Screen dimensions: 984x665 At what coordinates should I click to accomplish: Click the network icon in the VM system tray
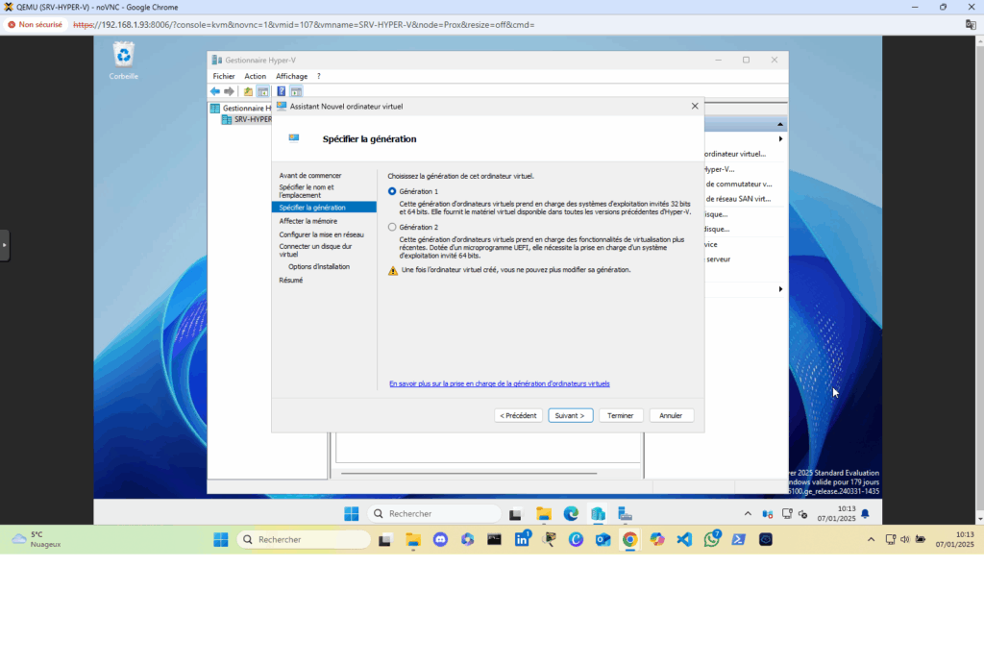tap(787, 514)
